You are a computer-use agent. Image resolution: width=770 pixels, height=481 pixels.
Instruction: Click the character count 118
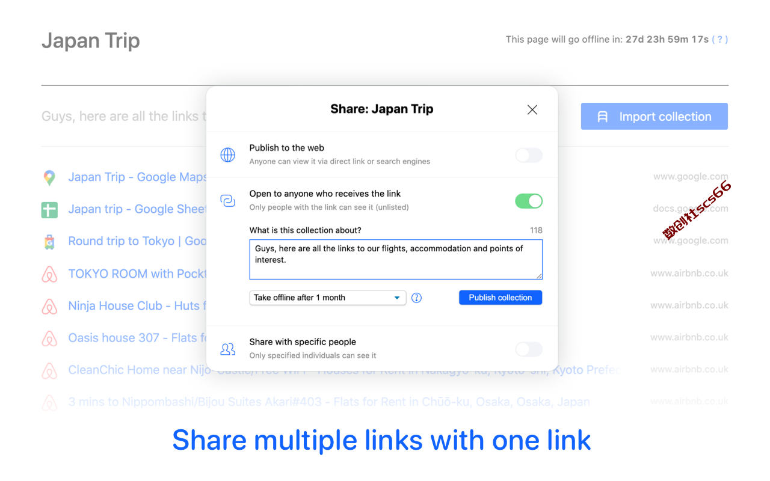(536, 230)
